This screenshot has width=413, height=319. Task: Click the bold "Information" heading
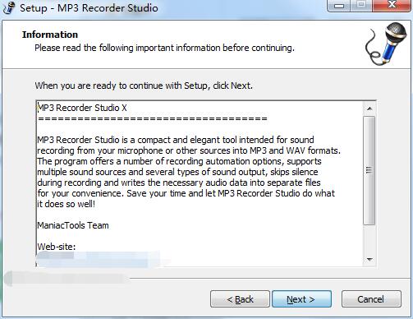[50, 35]
